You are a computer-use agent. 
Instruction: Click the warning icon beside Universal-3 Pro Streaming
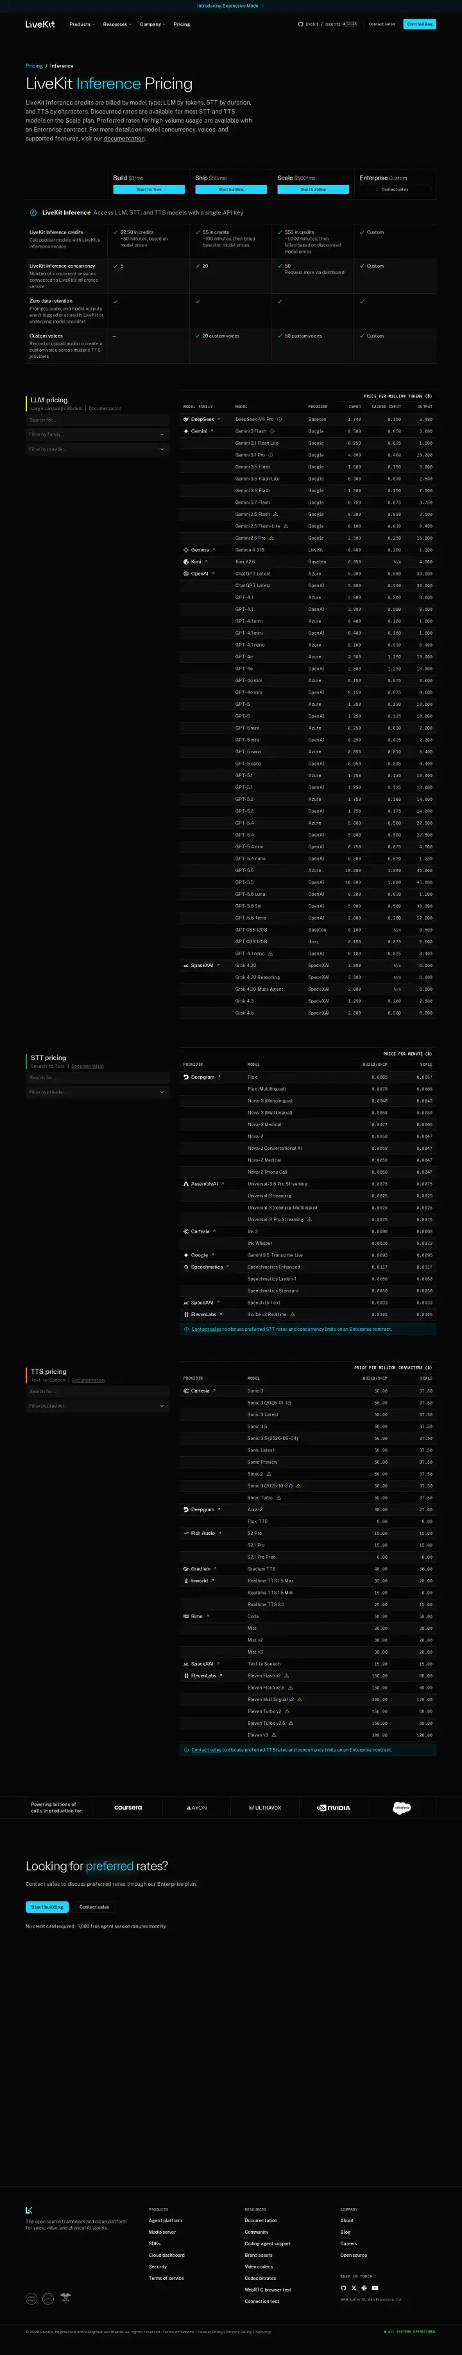click(309, 1220)
